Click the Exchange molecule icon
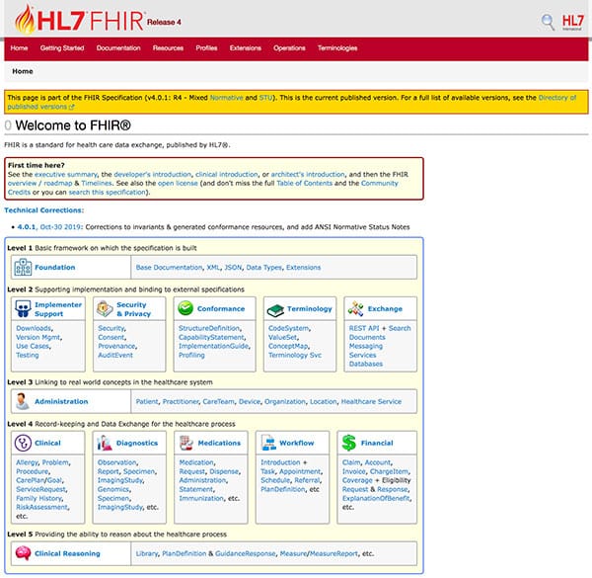 pyautogui.click(x=355, y=308)
